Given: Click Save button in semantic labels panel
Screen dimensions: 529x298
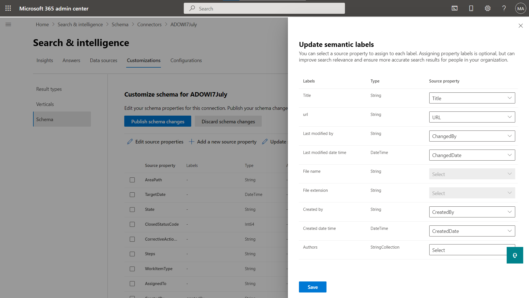Looking at the screenshot, I should [x=312, y=287].
